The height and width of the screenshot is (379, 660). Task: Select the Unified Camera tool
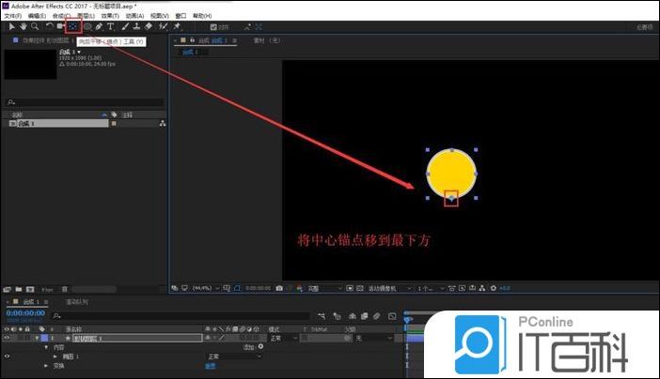pos(60,26)
